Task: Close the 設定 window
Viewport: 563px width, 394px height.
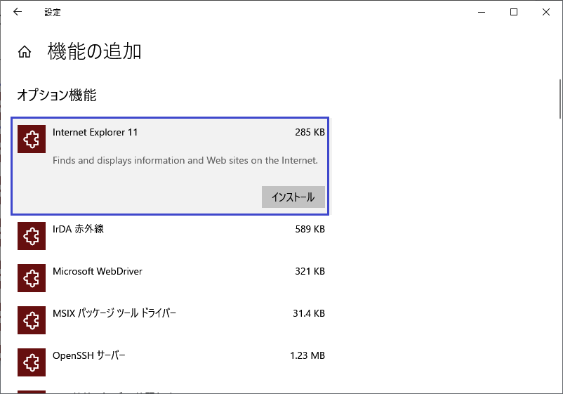Action: click(x=546, y=12)
